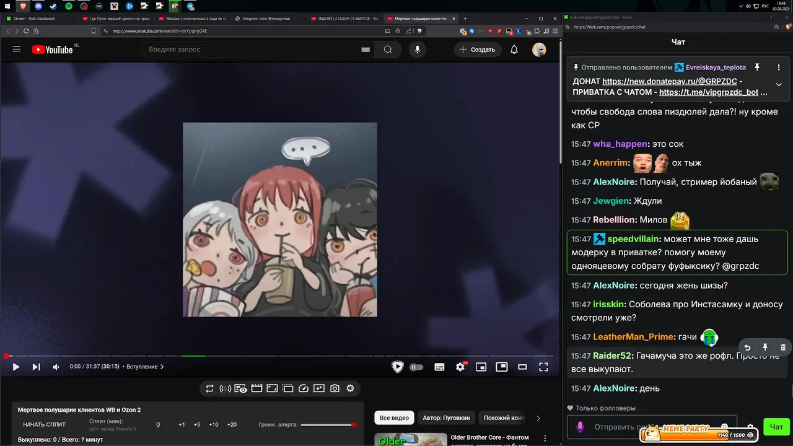The width and height of the screenshot is (793, 446).
Task: Go to the YouTube home logo
Action: pyautogui.click(x=53, y=50)
